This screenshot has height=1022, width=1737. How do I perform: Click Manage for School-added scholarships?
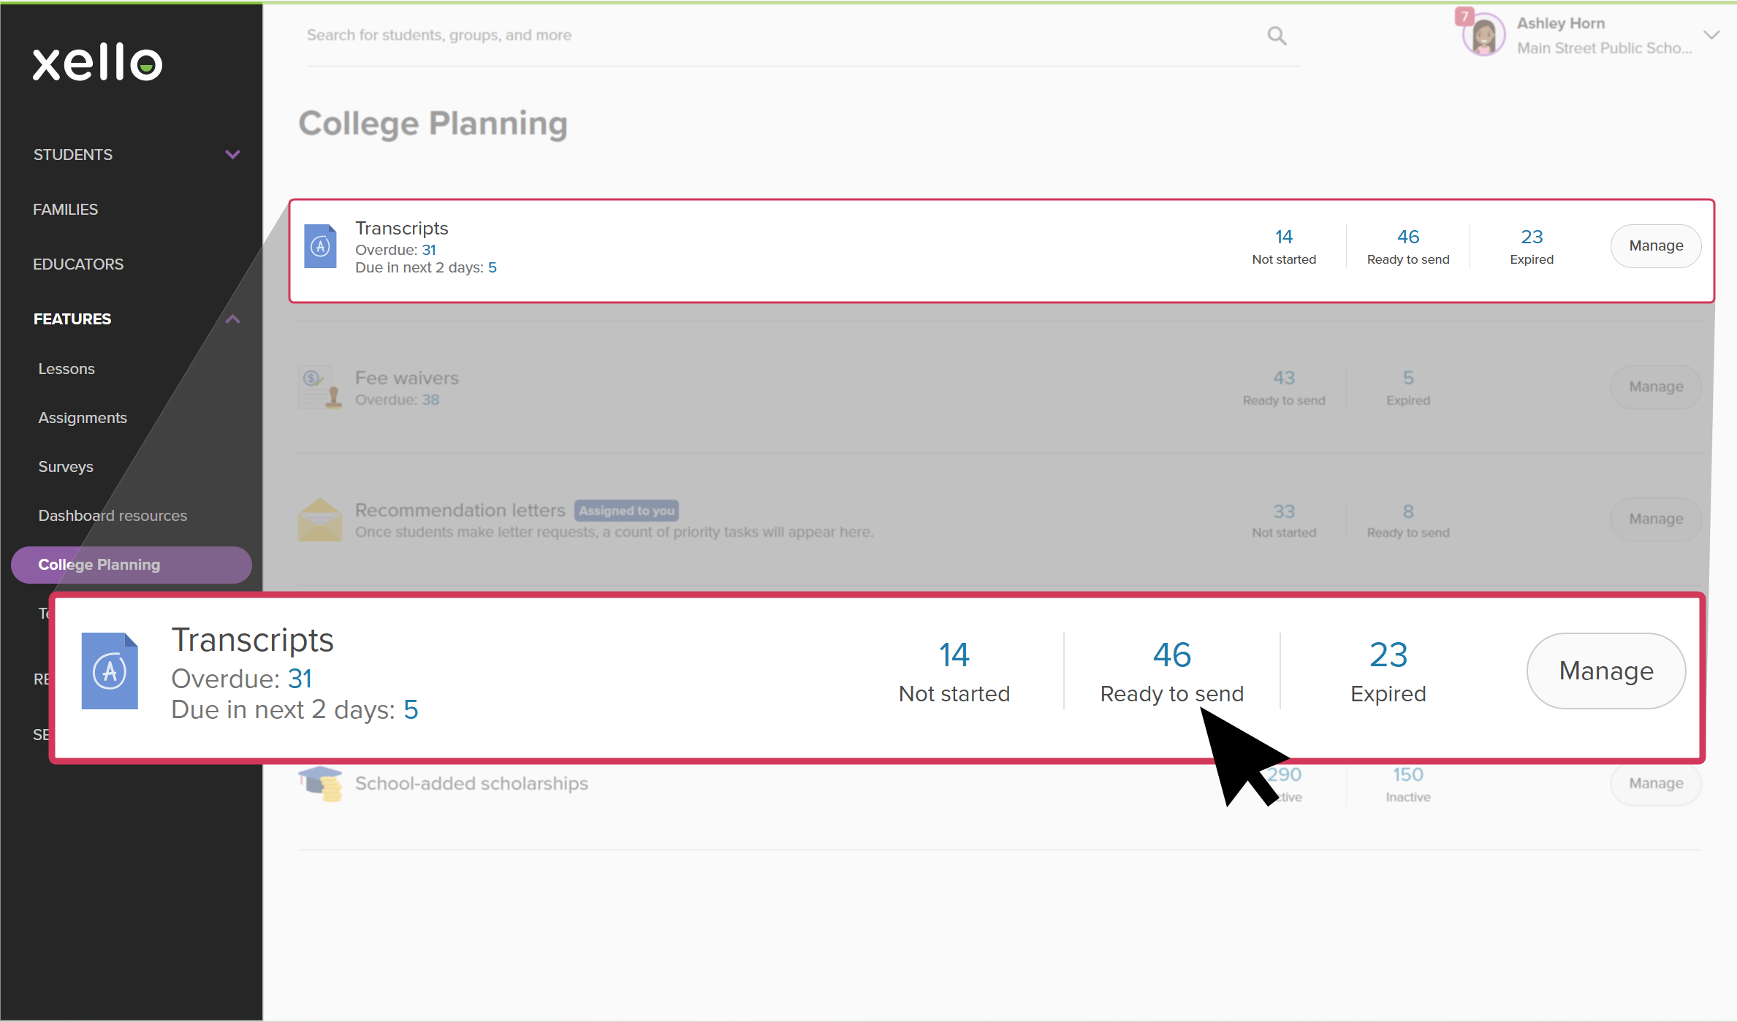click(x=1656, y=784)
